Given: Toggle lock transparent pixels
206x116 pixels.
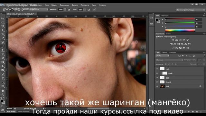Looking at the screenshot, I should point(166,64).
